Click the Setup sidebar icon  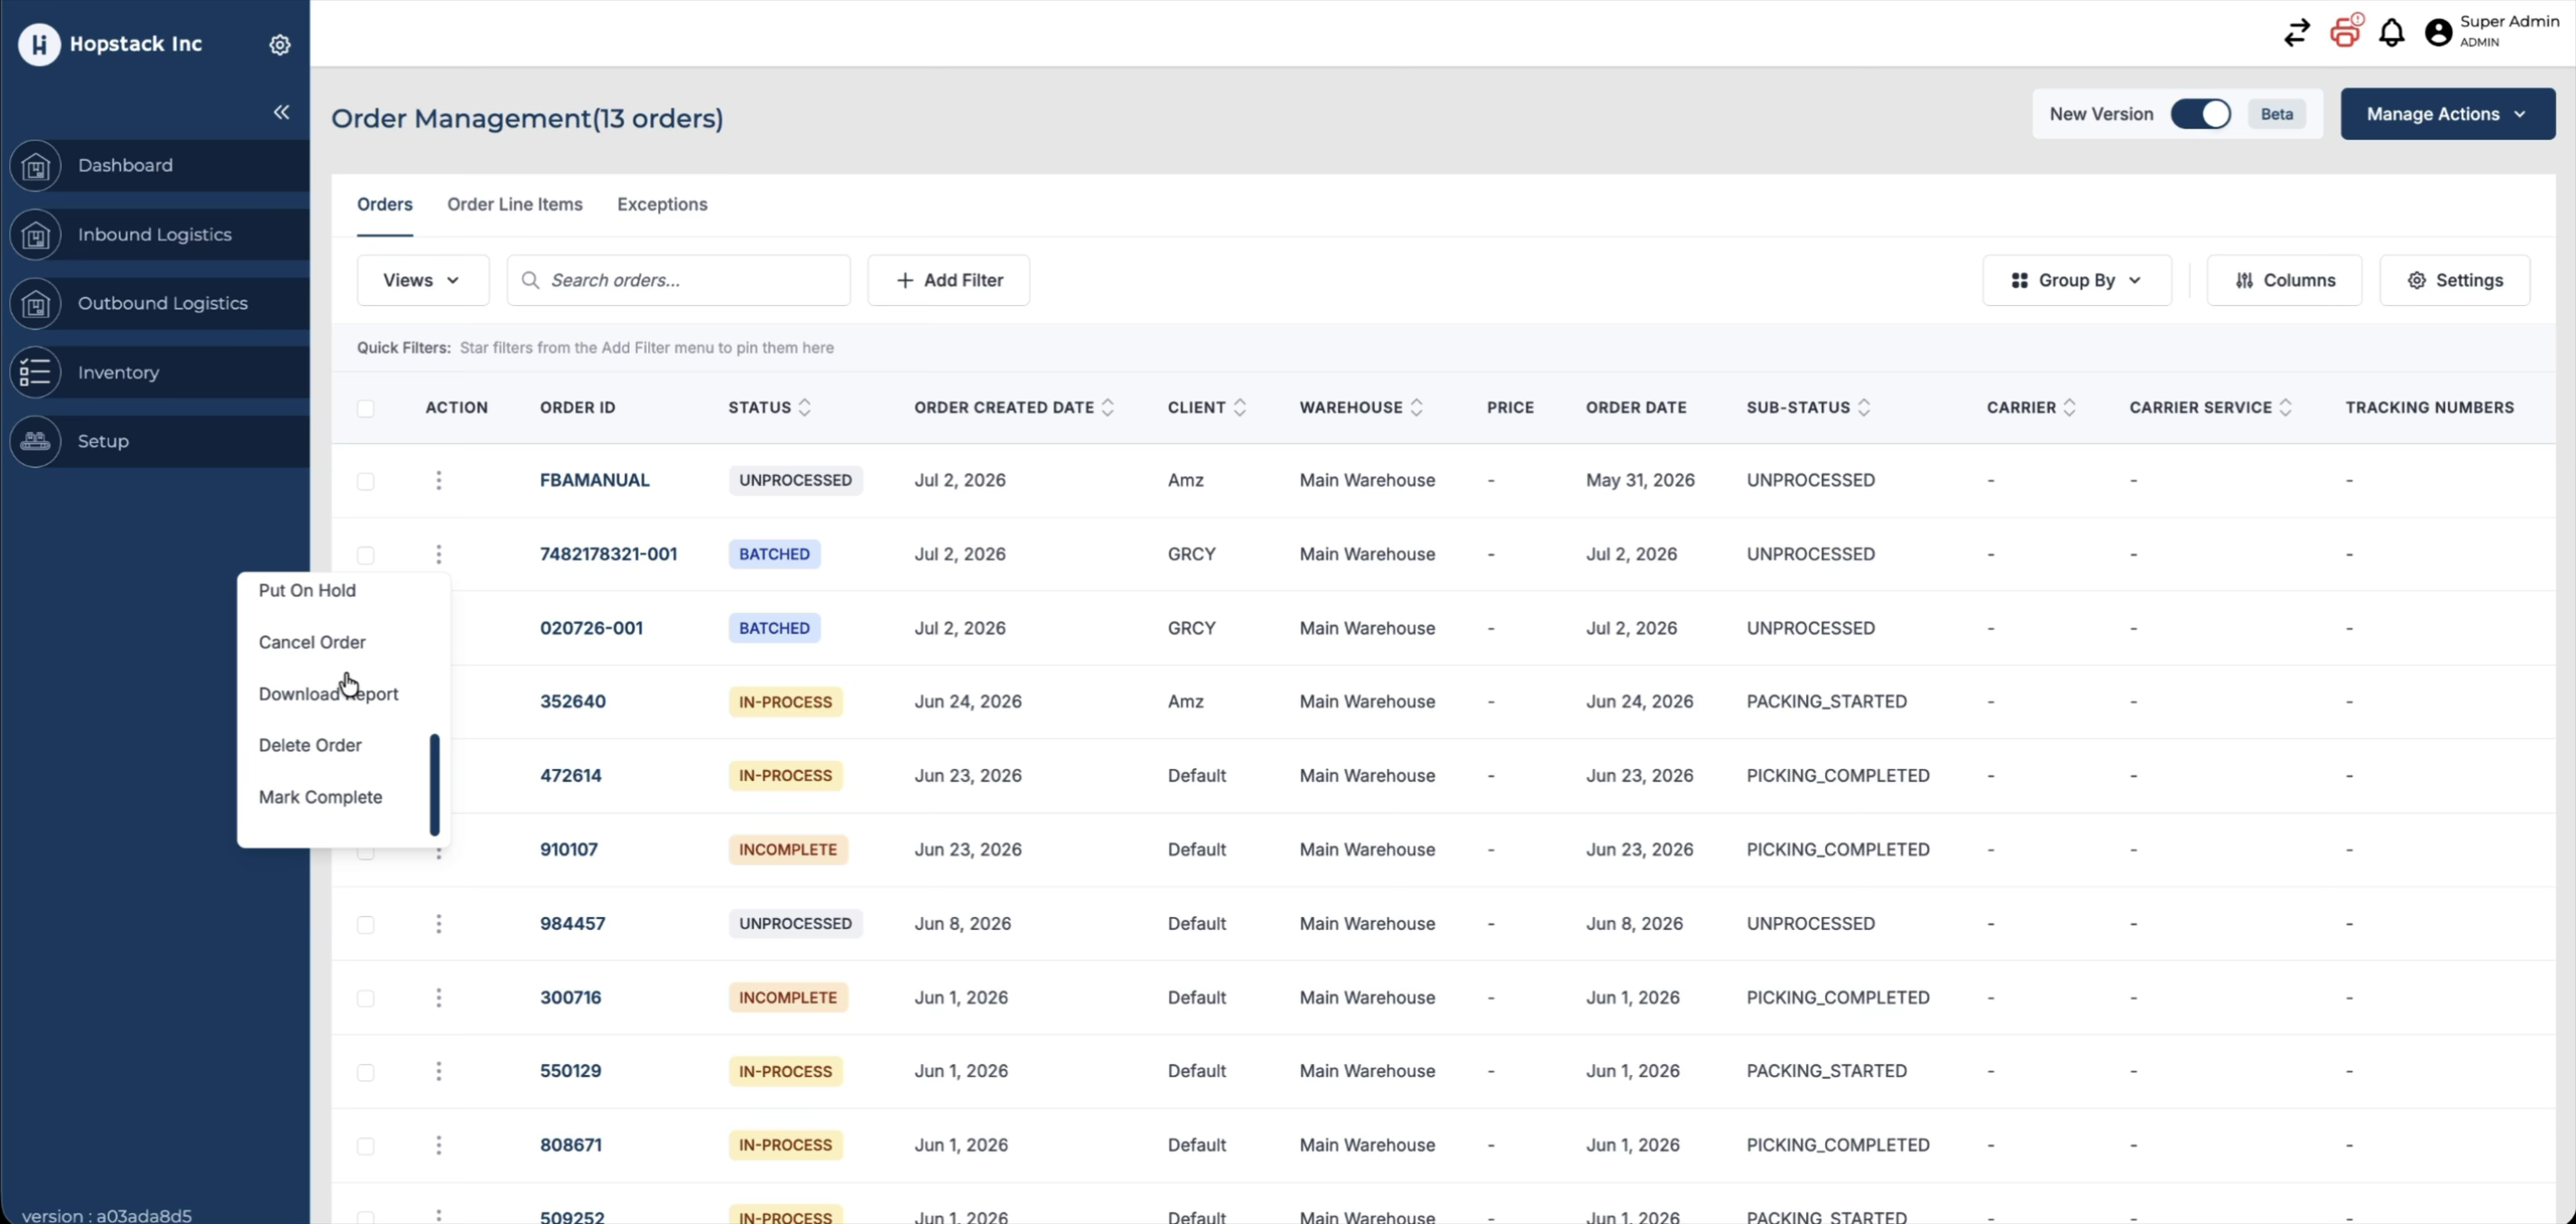point(36,441)
